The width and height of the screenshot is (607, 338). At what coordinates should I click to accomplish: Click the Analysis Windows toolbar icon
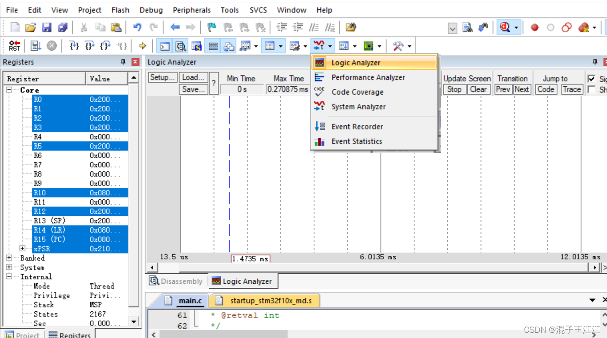tap(319, 46)
